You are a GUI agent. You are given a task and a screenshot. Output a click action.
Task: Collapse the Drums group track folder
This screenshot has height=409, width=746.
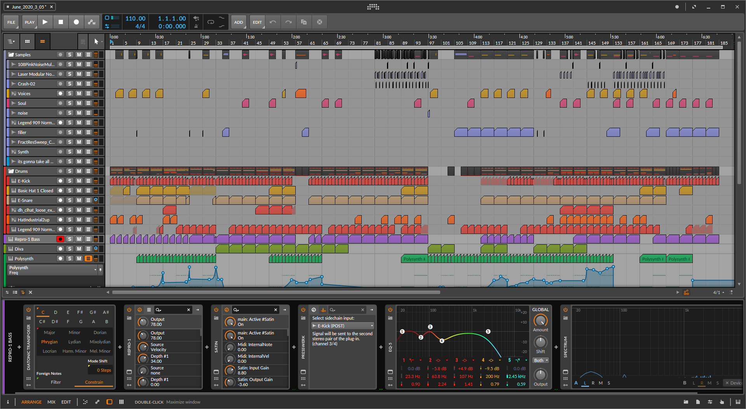pyautogui.click(x=11, y=171)
